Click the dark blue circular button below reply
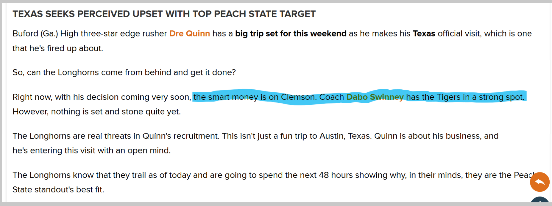The width and height of the screenshot is (552, 206). (539, 201)
